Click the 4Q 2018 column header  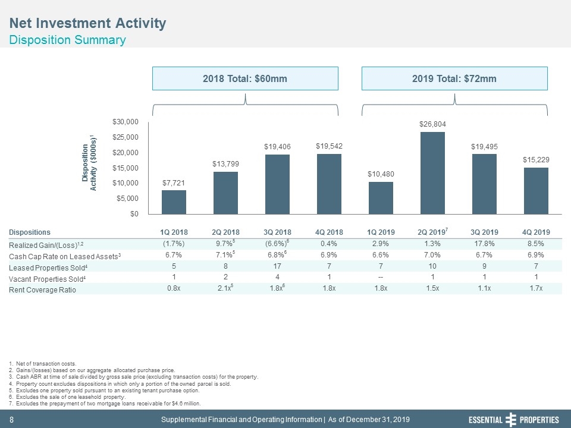tap(329, 232)
